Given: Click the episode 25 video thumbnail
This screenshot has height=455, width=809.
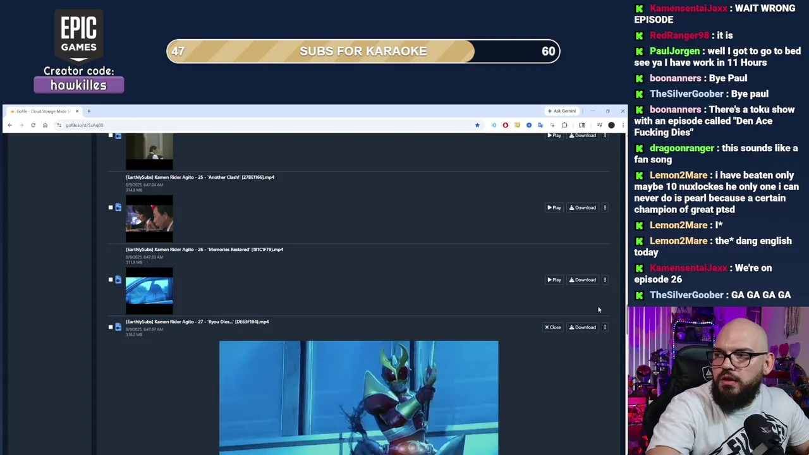Looking at the screenshot, I should [x=149, y=219].
